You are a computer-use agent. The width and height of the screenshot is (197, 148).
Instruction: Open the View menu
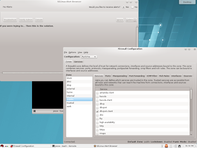click(80, 52)
